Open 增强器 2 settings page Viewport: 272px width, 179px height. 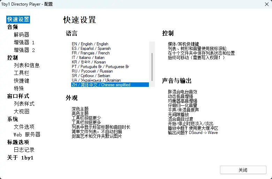(x=24, y=50)
